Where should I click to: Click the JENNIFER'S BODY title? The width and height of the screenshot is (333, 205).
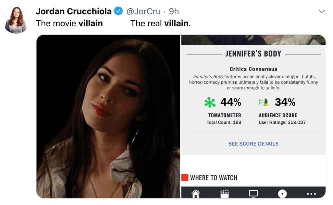coord(253,54)
